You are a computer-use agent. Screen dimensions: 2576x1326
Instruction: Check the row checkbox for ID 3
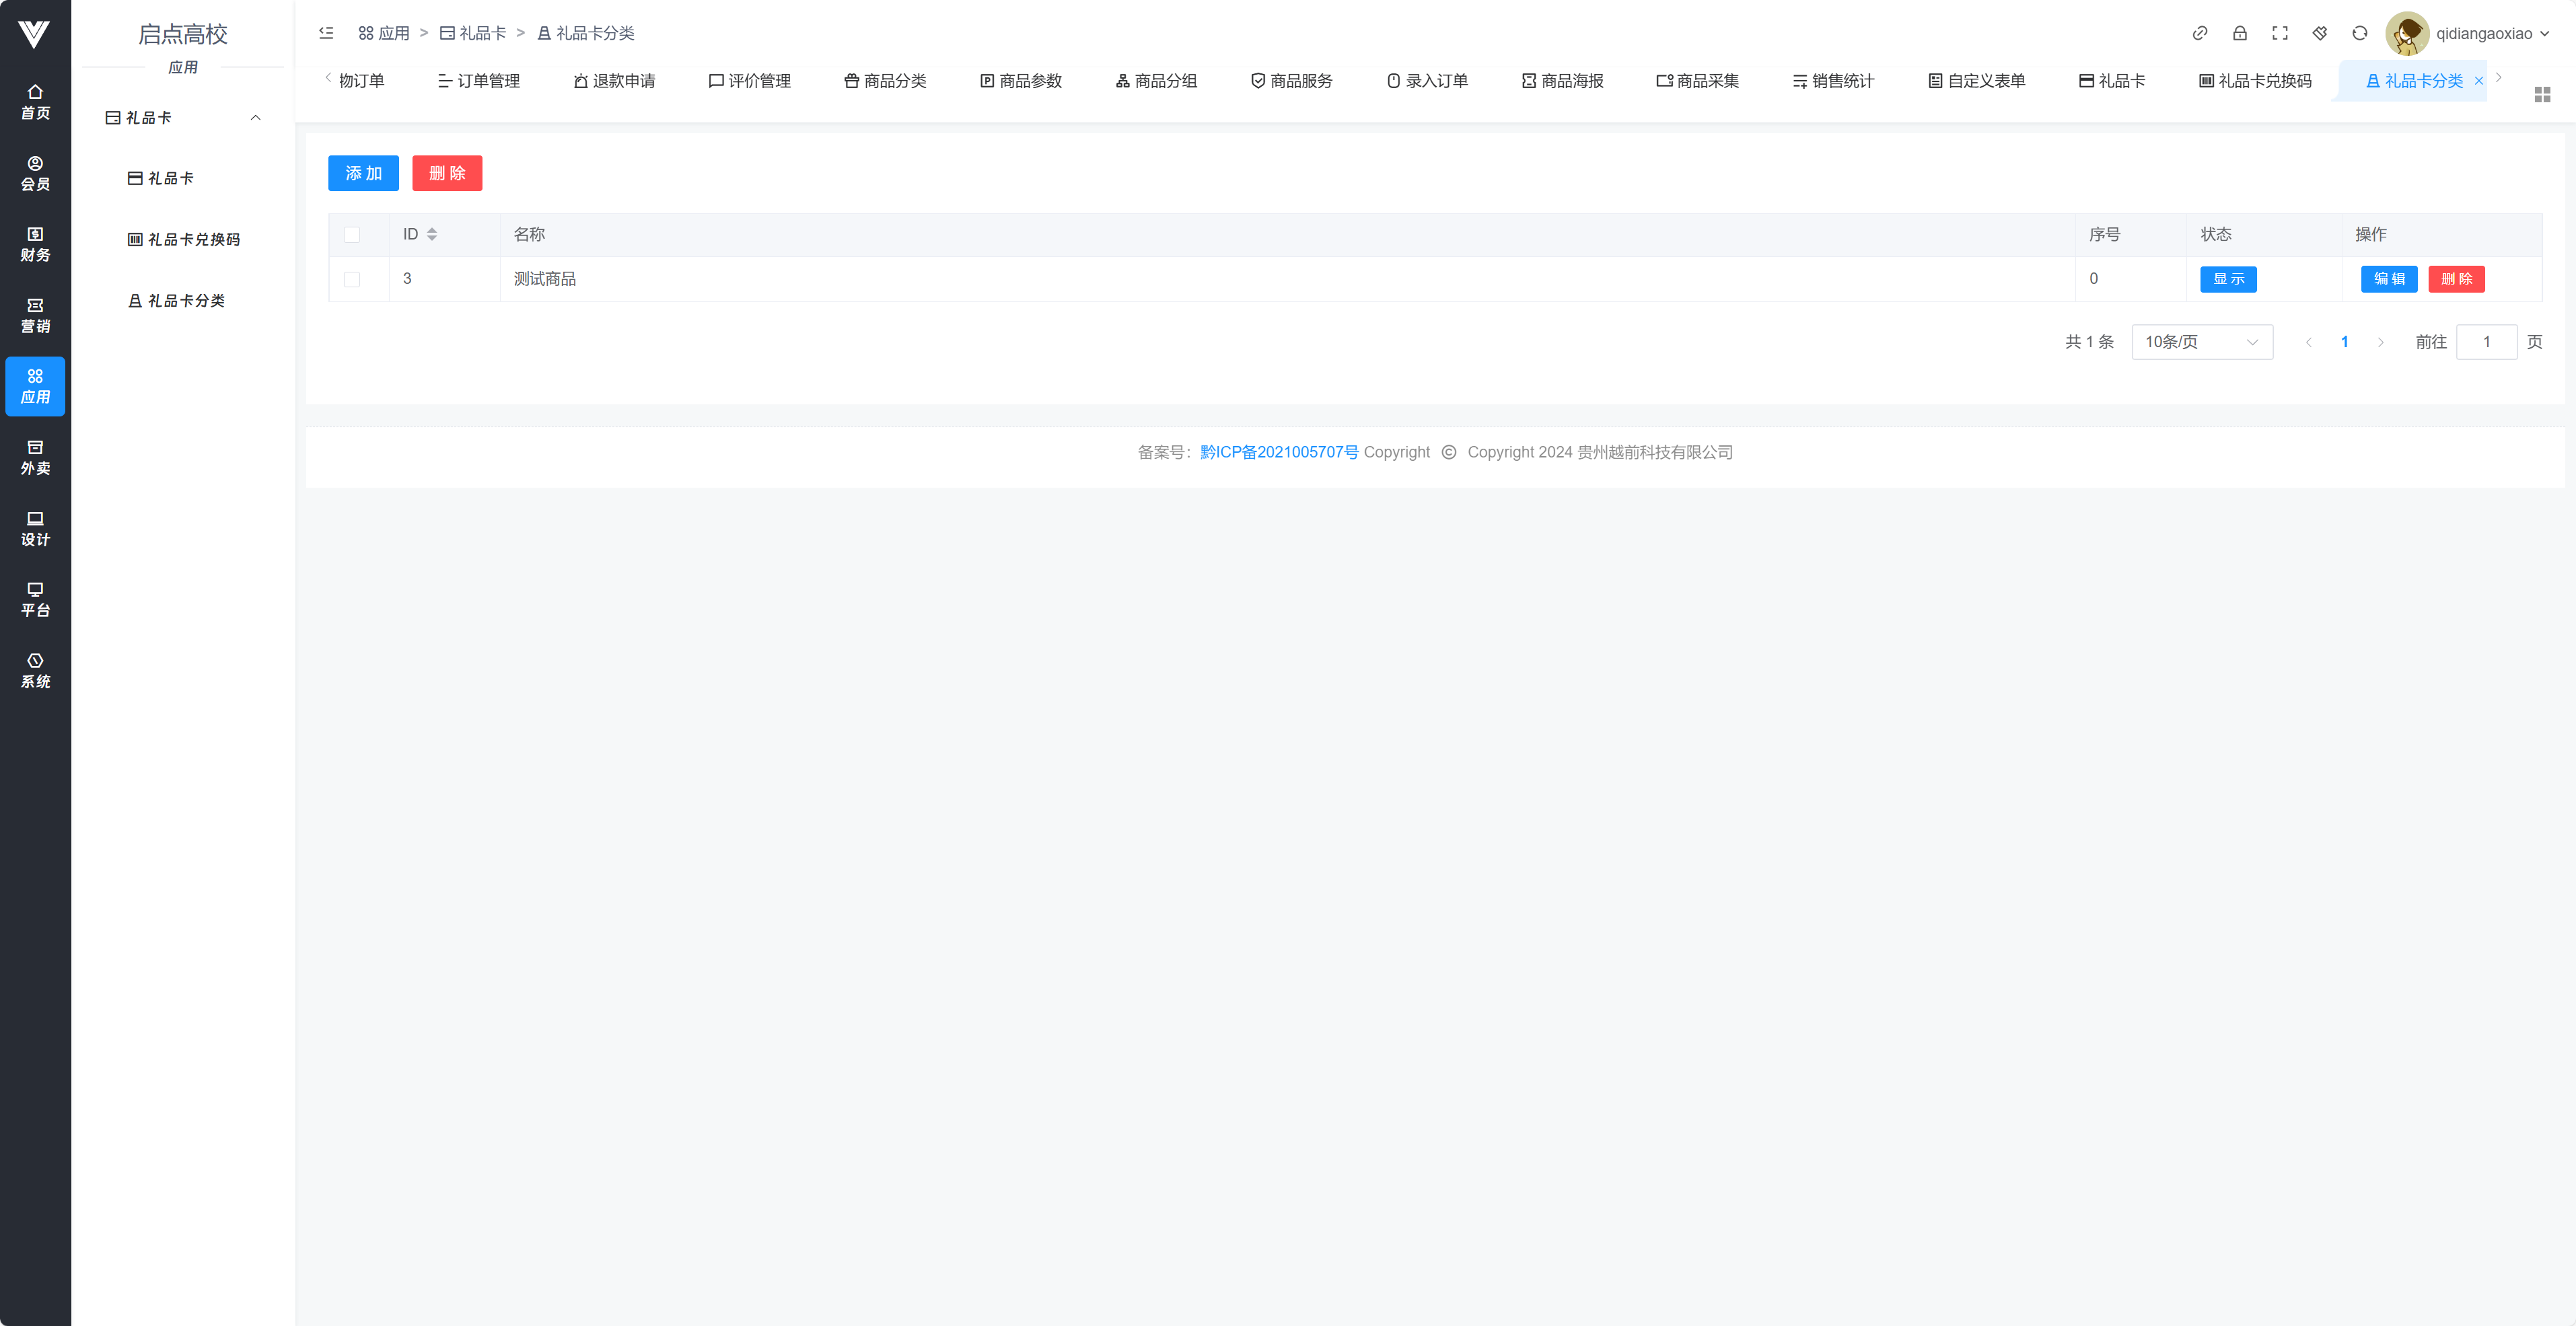click(352, 279)
